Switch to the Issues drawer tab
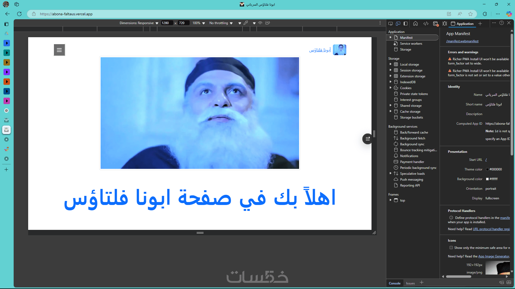 coord(410,283)
